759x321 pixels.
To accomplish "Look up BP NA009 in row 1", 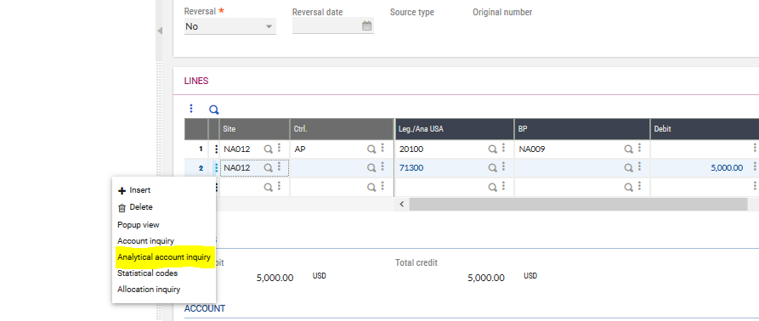I will 628,149.
